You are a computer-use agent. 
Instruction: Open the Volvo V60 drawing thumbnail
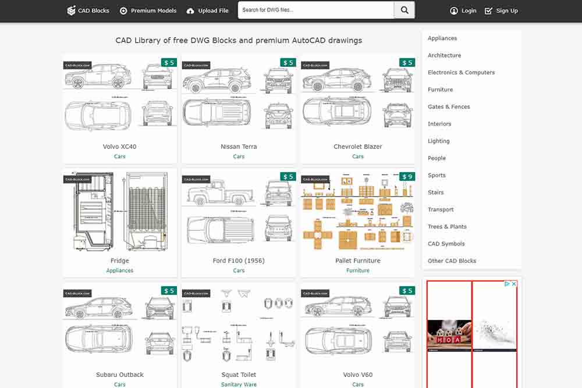(358, 325)
